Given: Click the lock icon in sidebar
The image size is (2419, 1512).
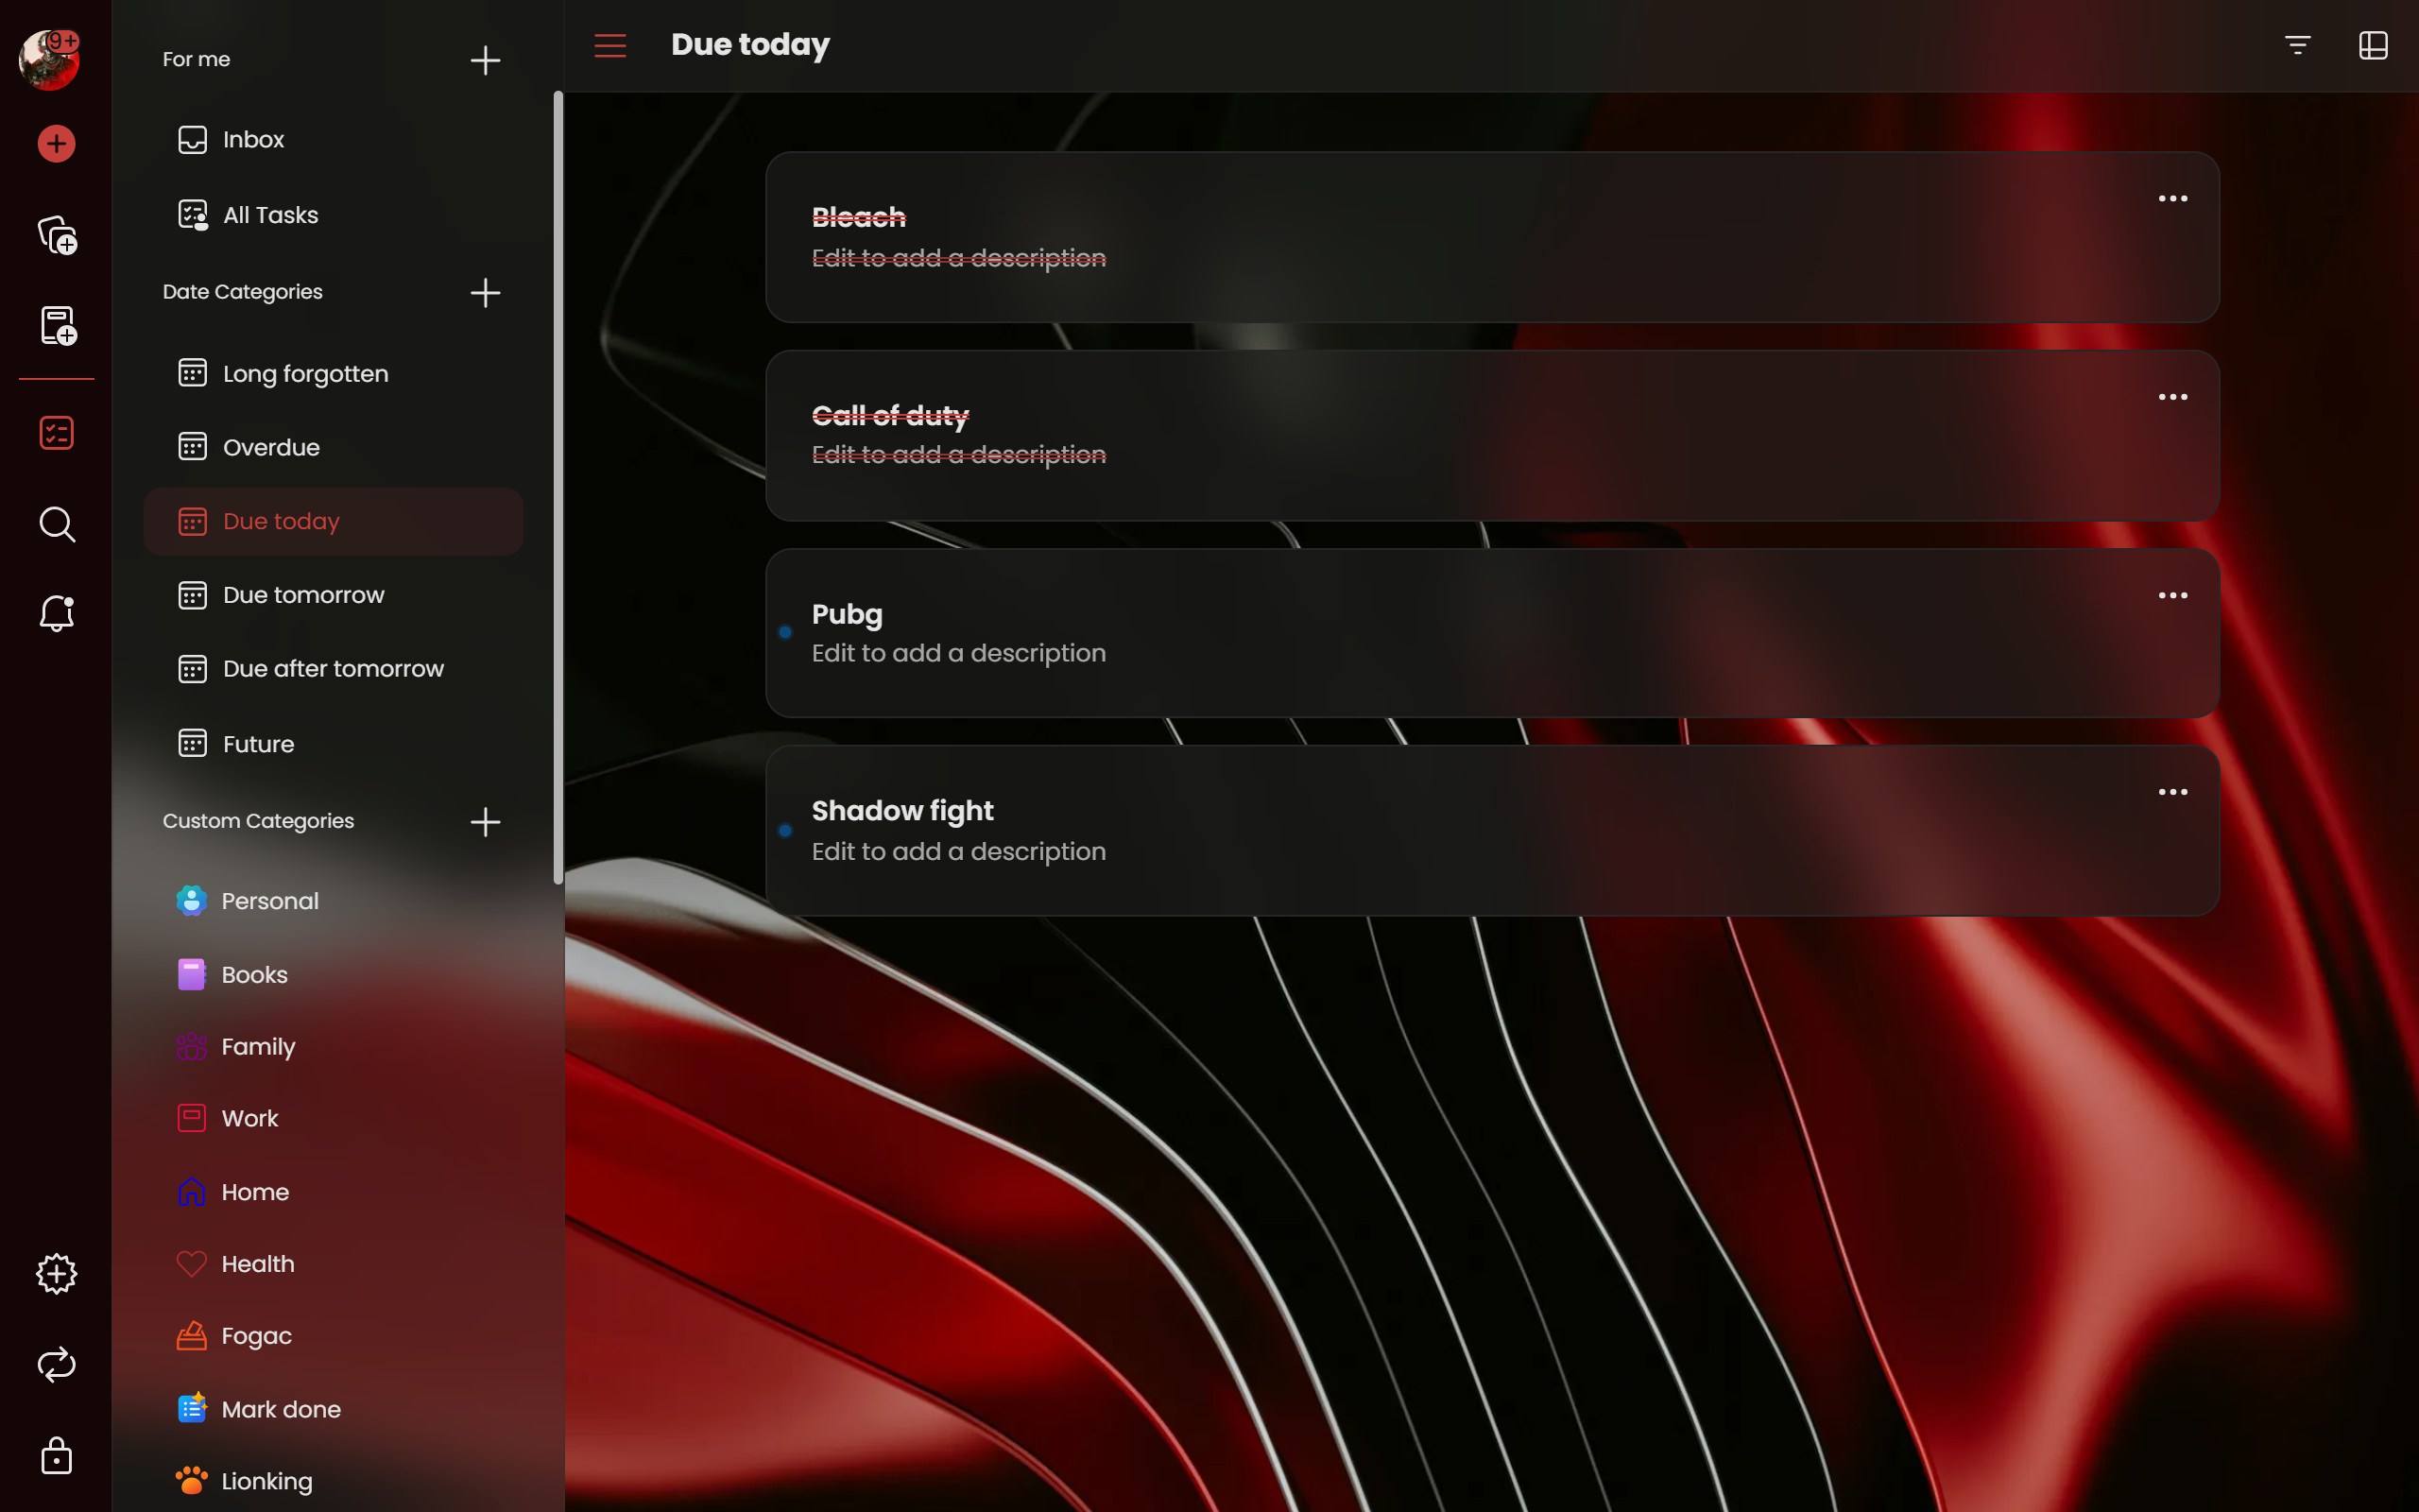Looking at the screenshot, I should pyautogui.click(x=56, y=1456).
